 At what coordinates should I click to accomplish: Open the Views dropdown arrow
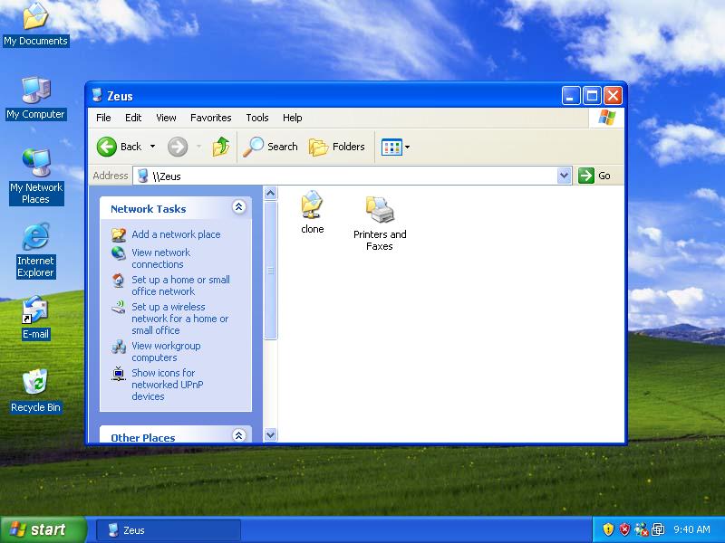tap(407, 148)
